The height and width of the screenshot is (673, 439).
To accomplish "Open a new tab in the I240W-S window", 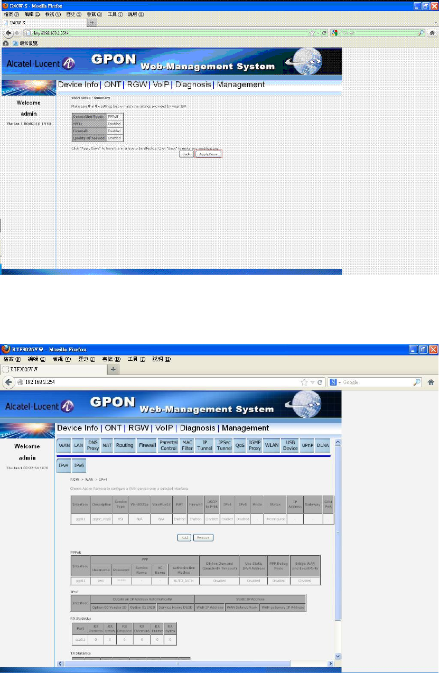I will [92, 23].
